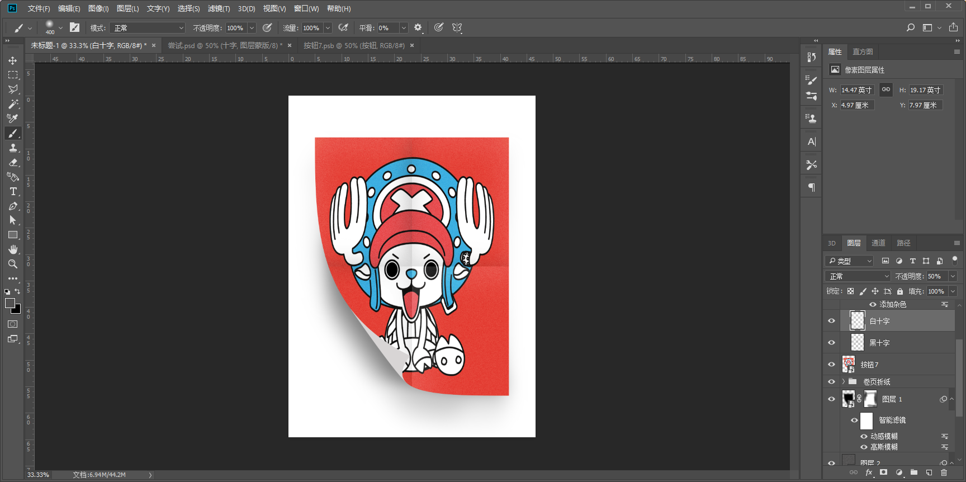Swap foreground and background colors
This screenshot has width=966, height=482.
point(17,291)
